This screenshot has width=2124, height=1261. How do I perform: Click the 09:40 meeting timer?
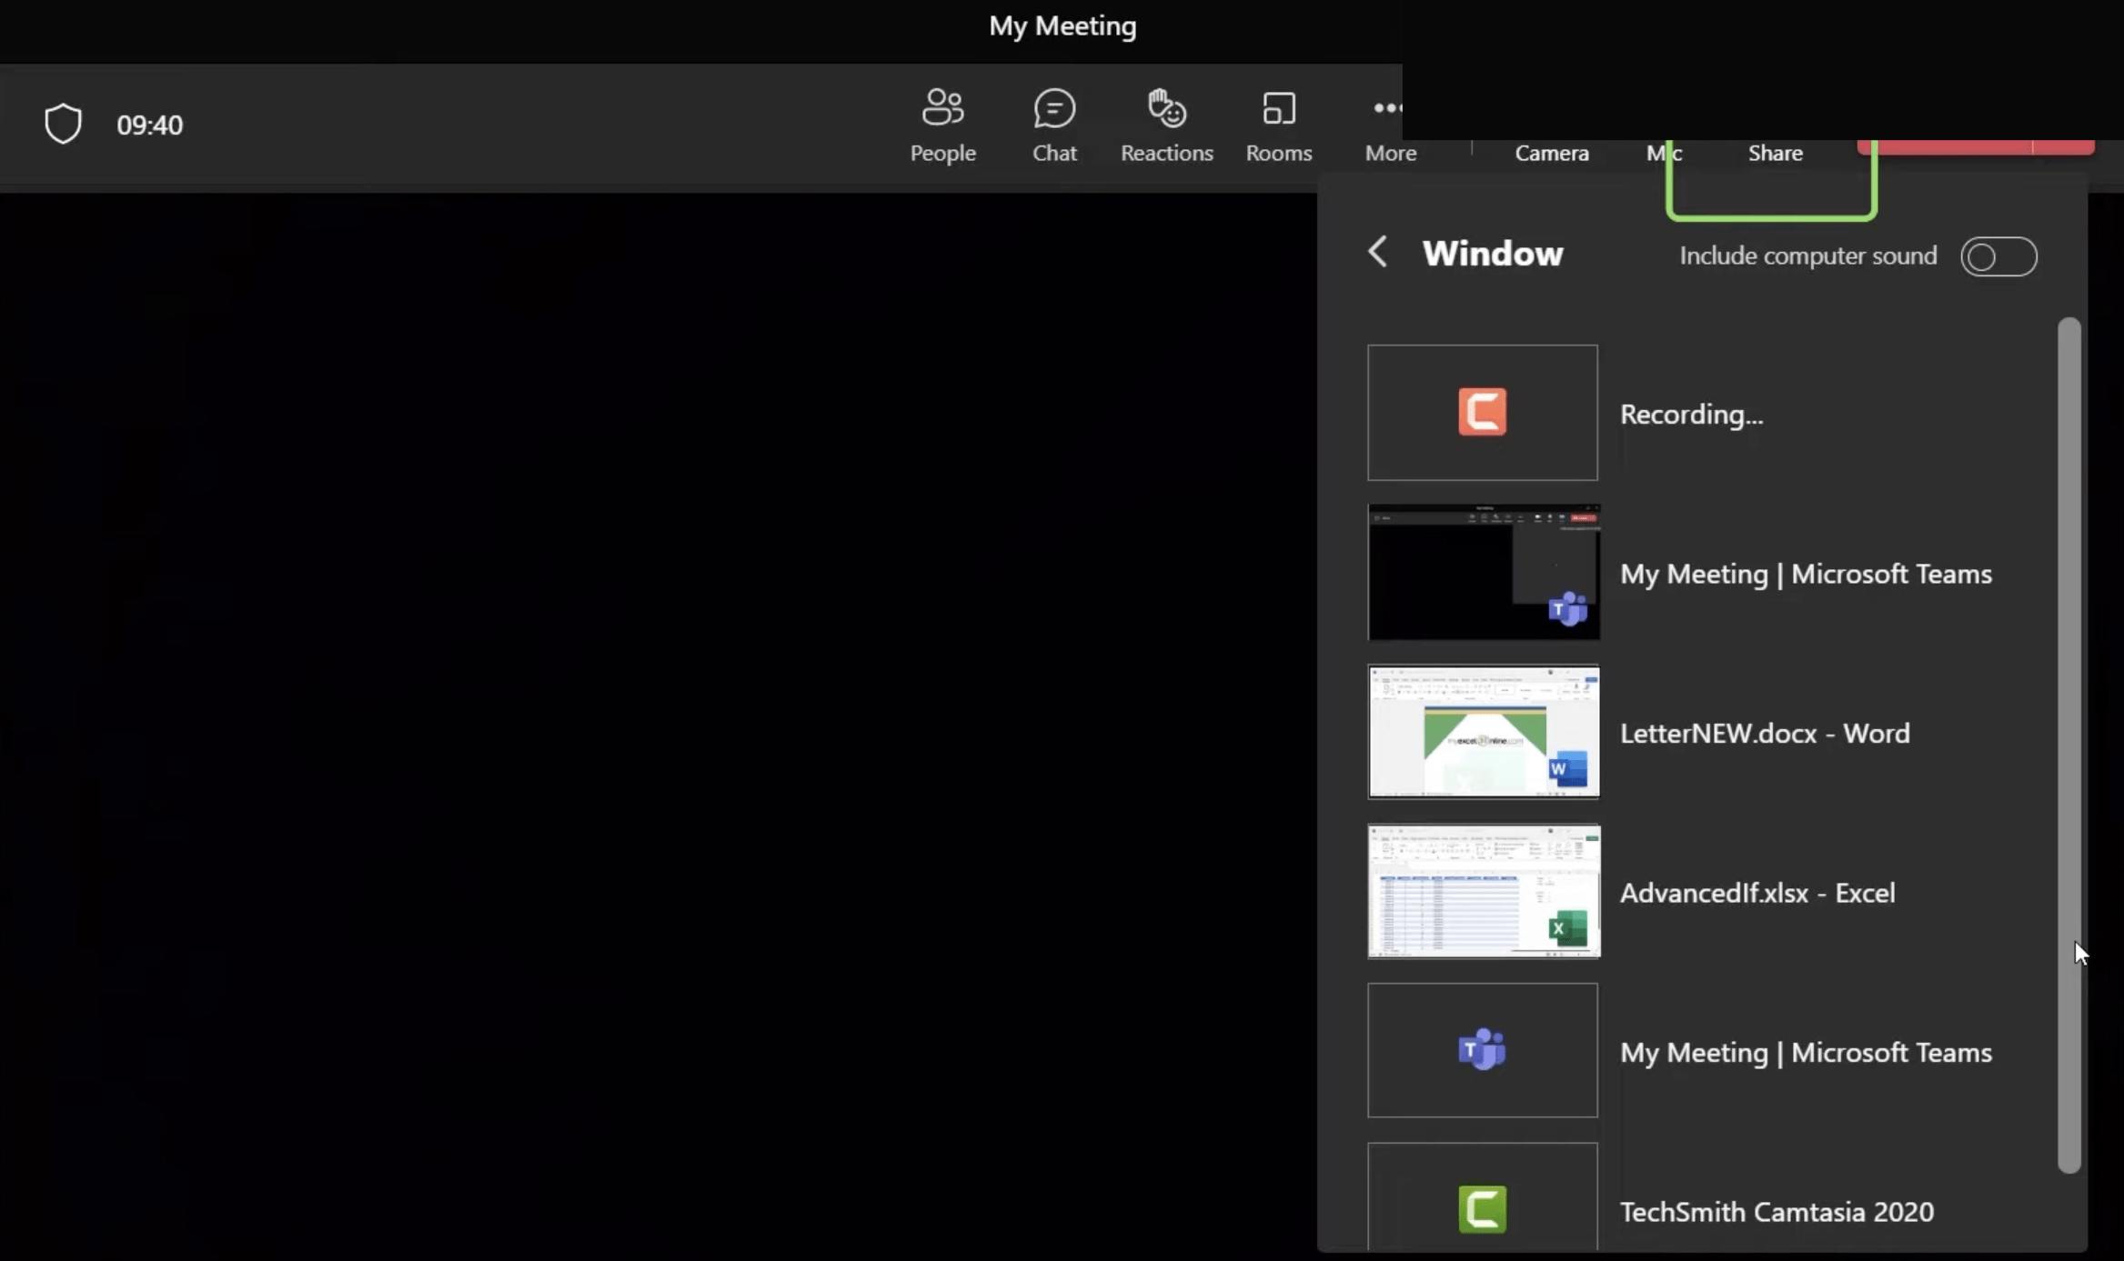click(149, 125)
